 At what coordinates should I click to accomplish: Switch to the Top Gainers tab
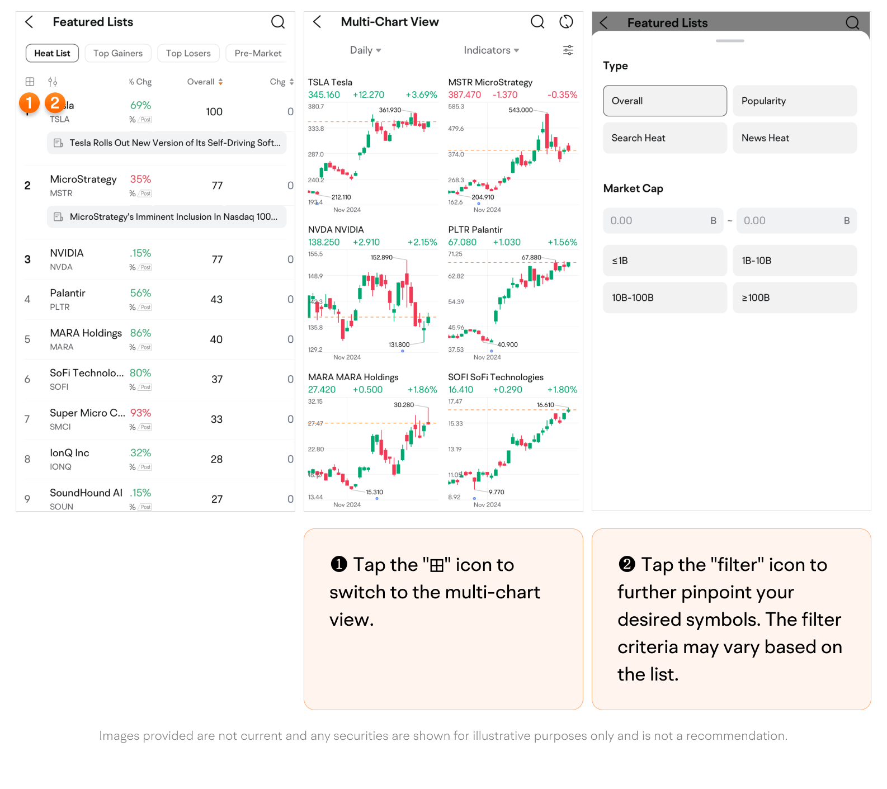click(118, 53)
